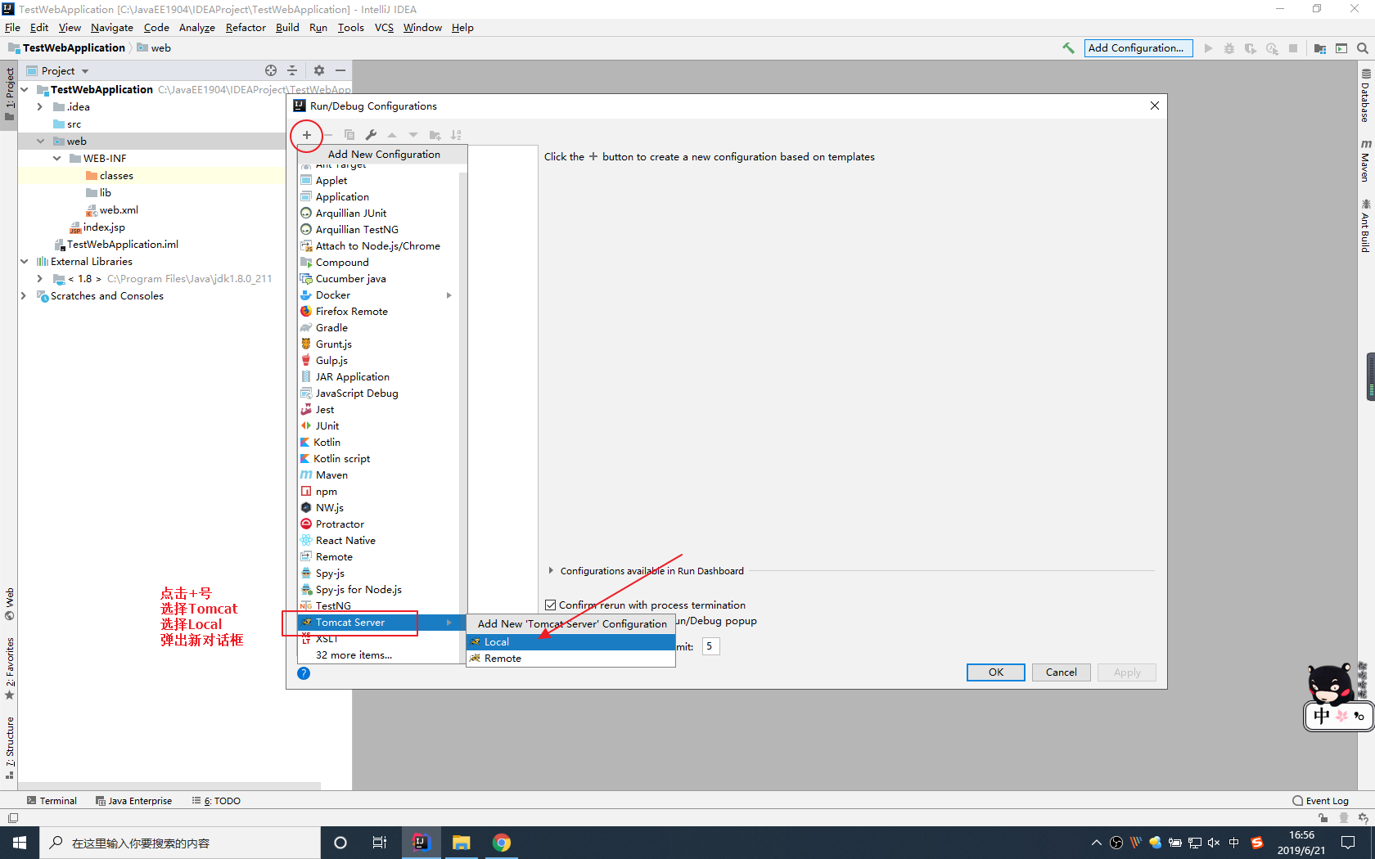Open the Build menu
The image size is (1375, 859).
[x=287, y=28]
